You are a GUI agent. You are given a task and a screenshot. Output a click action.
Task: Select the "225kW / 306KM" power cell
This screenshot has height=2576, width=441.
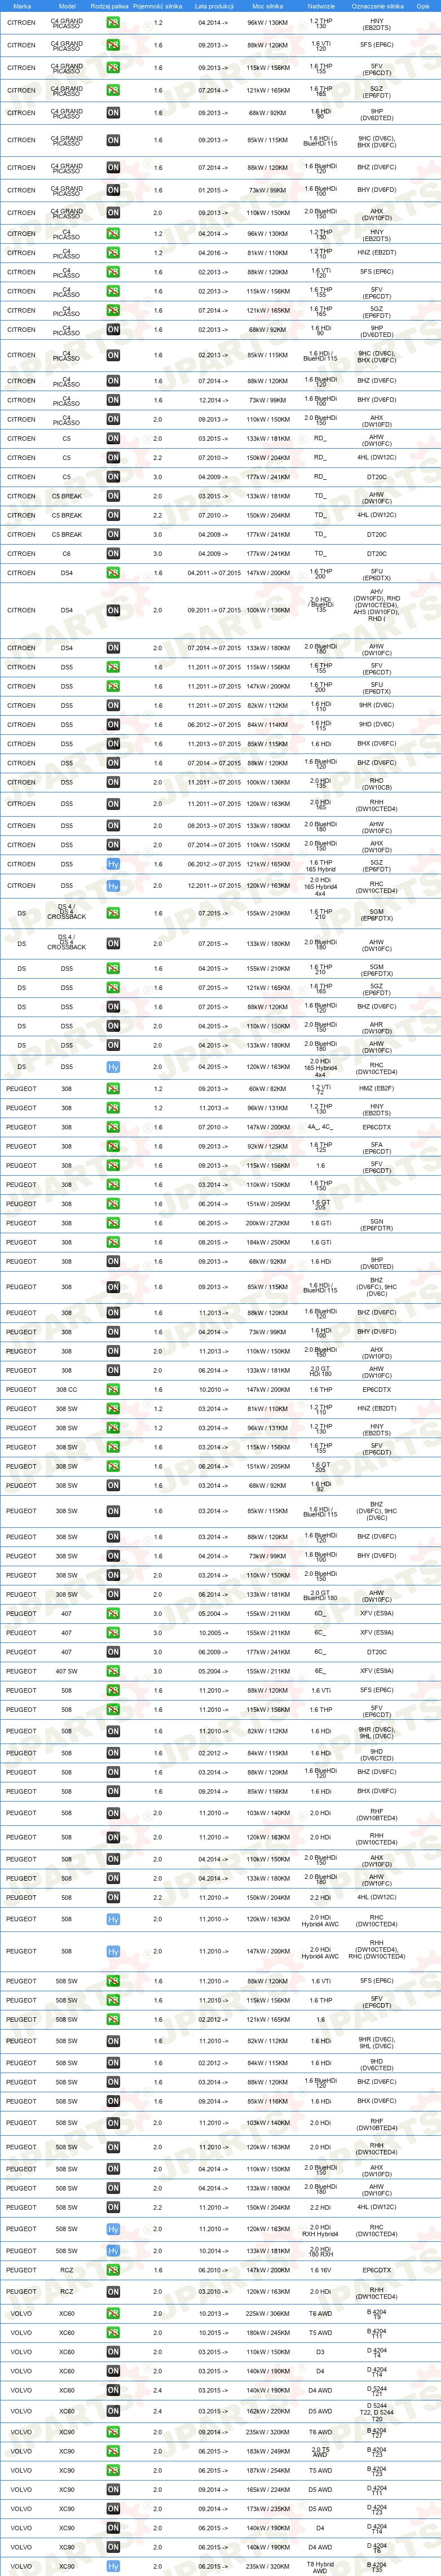267,2313
